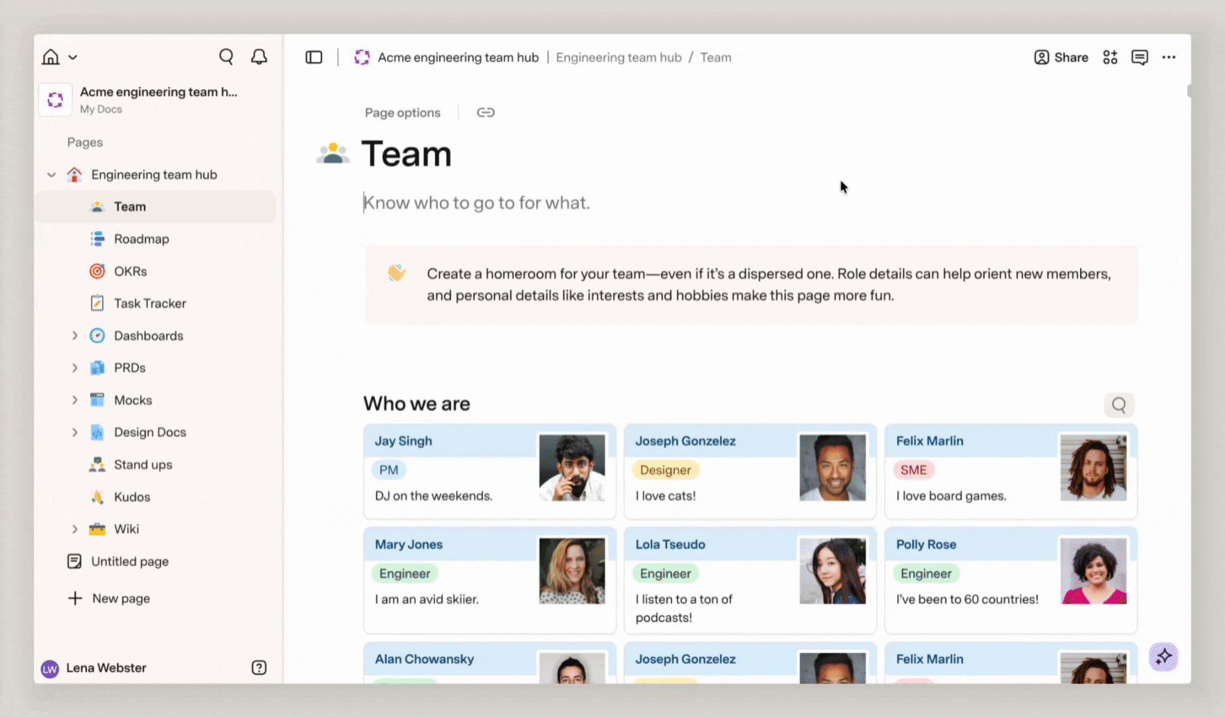Open Polly Rose card name

coord(926,544)
